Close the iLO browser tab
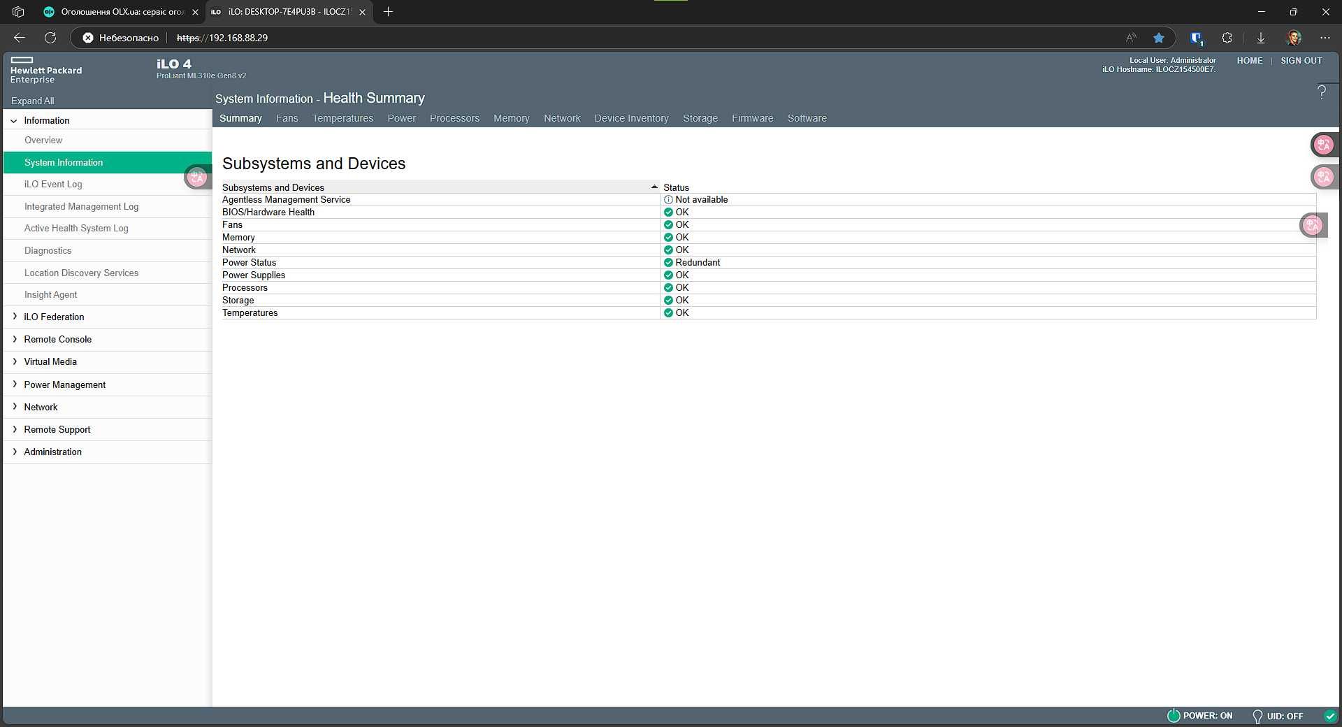 (x=362, y=12)
